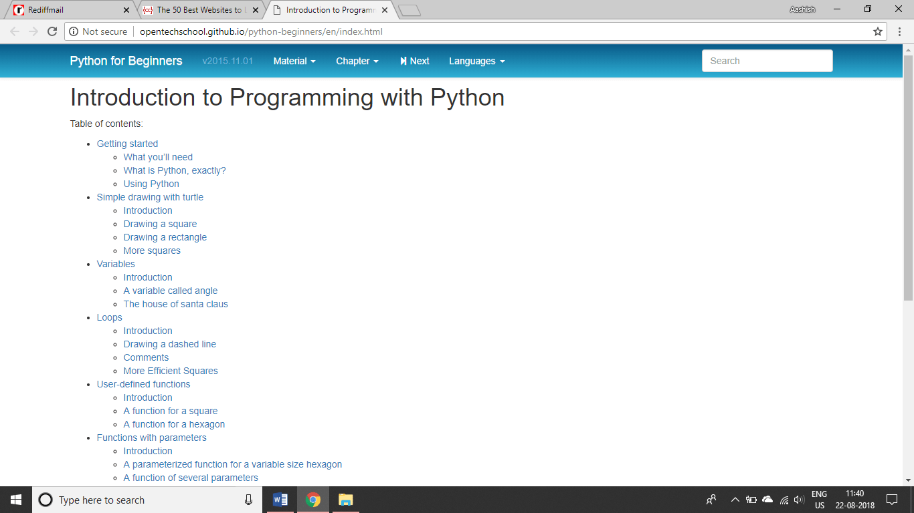
Task: Open the Loops section link
Action: click(109, 317)
